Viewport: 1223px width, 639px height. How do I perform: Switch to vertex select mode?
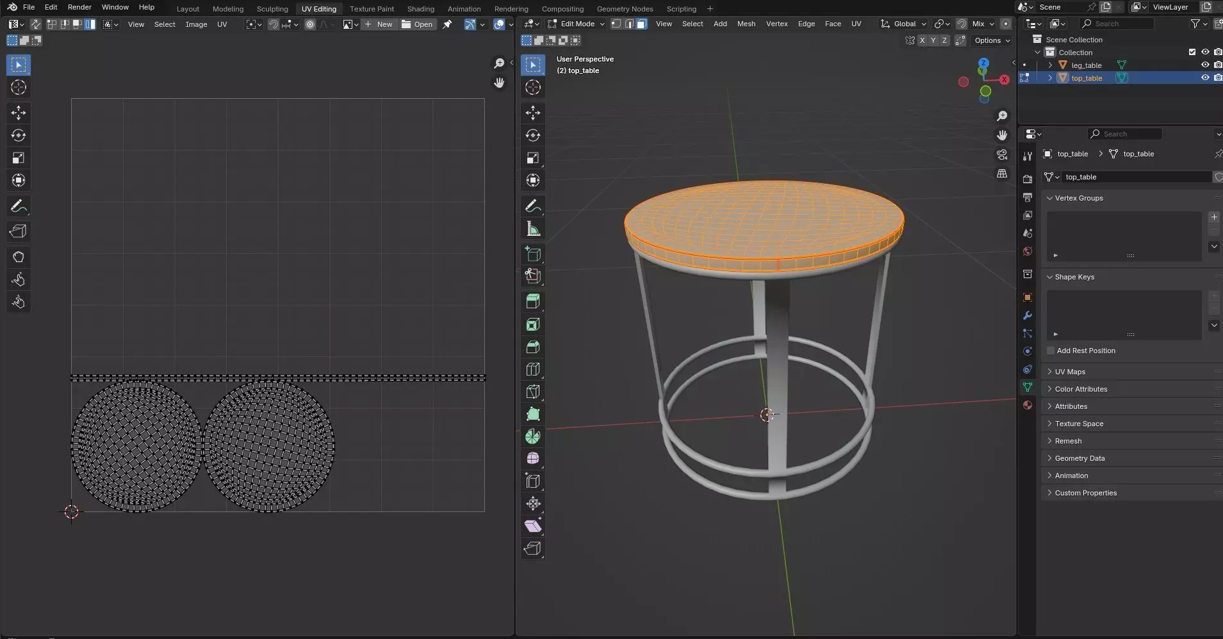click(616, 24)
